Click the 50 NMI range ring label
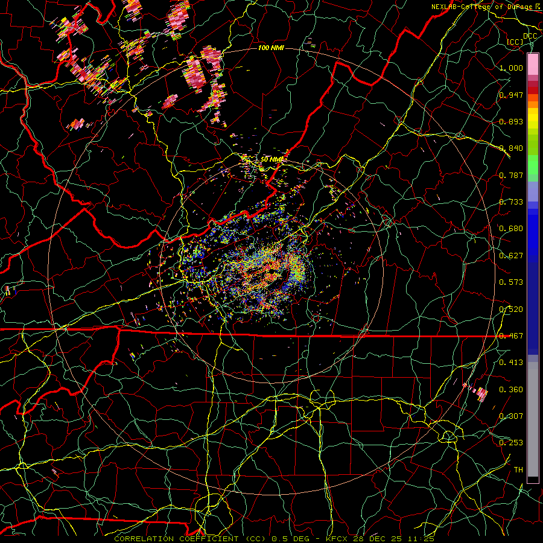Screen dimensions: 543x543 click(x=271, y=159)
